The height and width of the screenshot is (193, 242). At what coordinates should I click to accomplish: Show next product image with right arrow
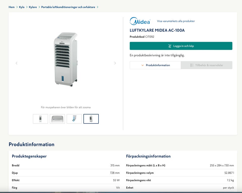(115, 63)
